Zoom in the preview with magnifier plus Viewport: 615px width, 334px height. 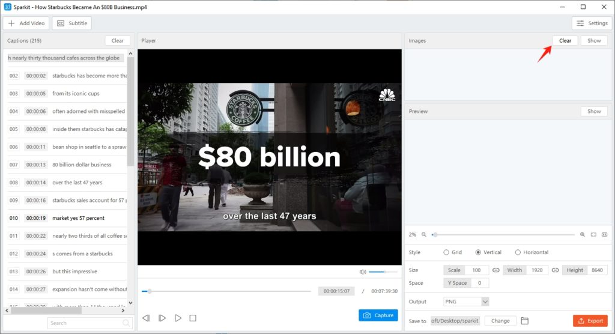pyautogui.click(x=583, y=235)
